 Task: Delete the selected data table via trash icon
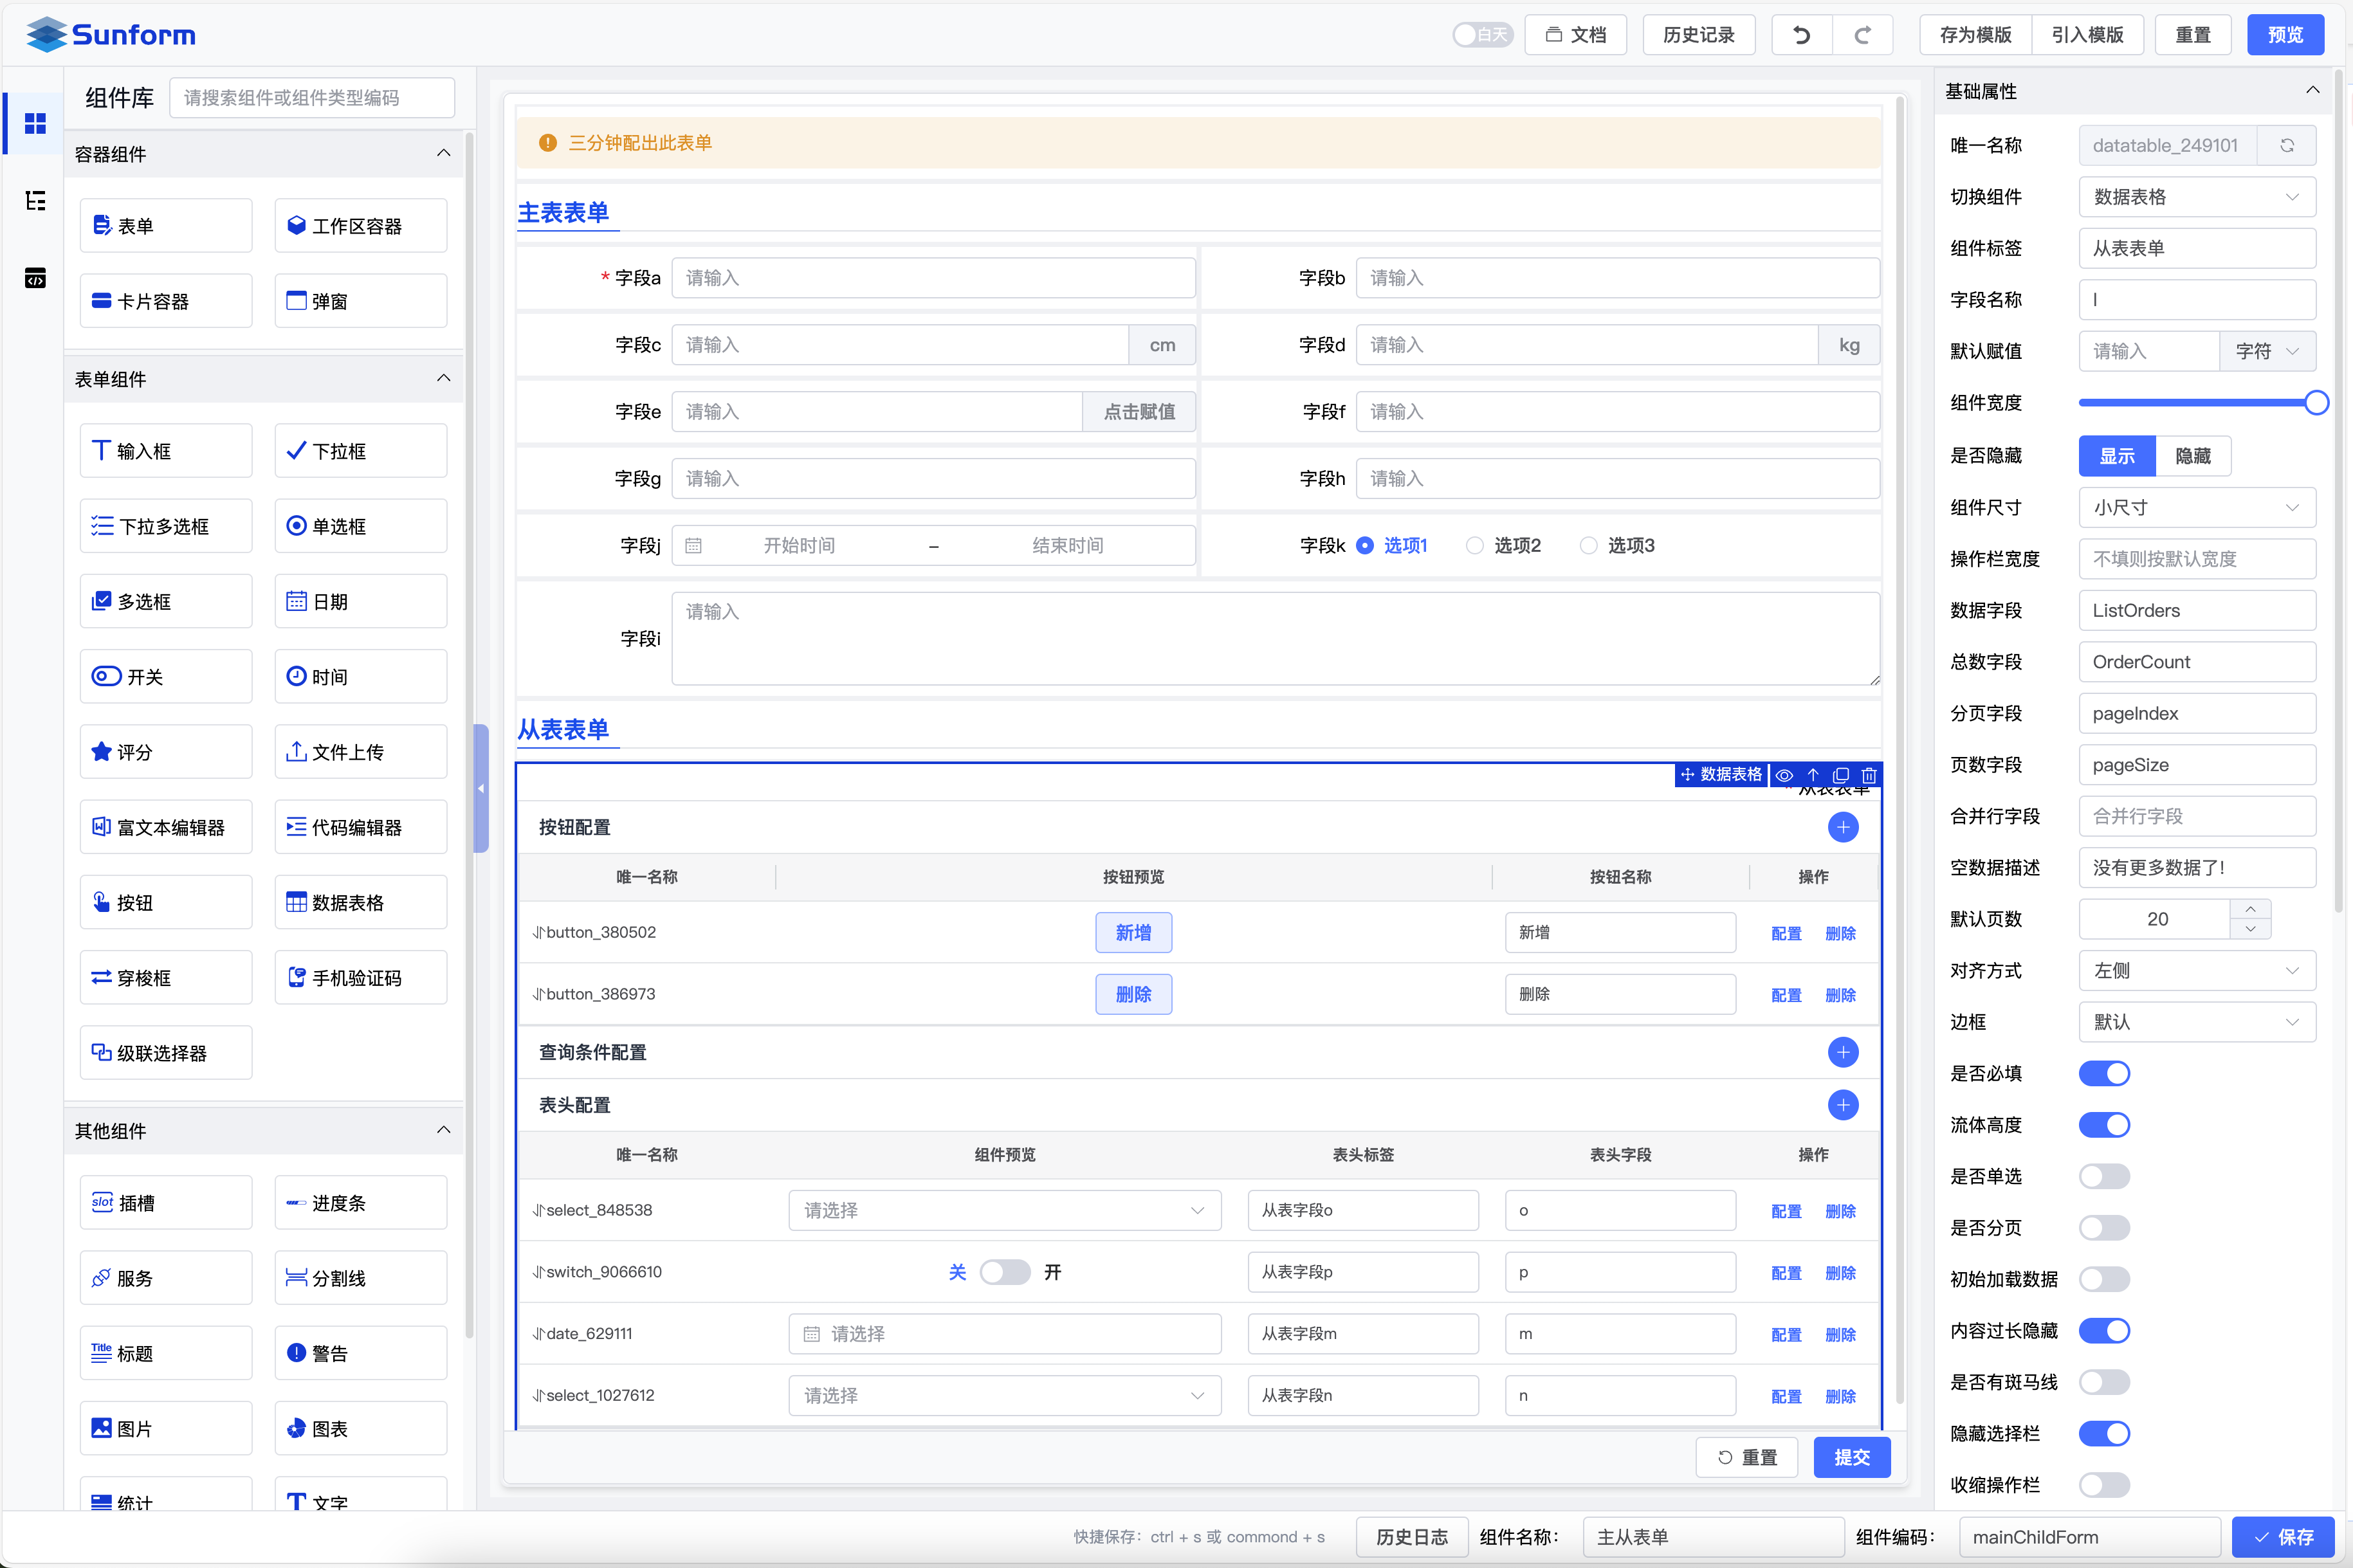coord(1868,775)
